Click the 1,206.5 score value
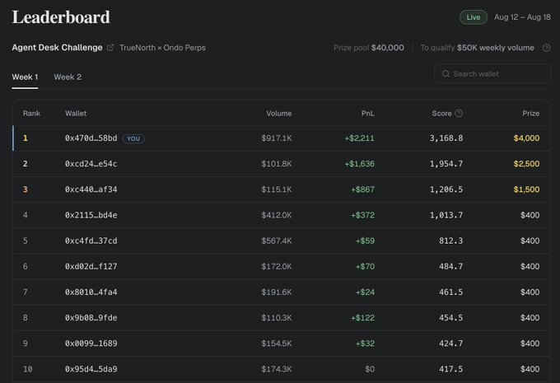Image resolution: width=560 pixels, height=383 pixels. pyautogui.click(x=446, y=189)
